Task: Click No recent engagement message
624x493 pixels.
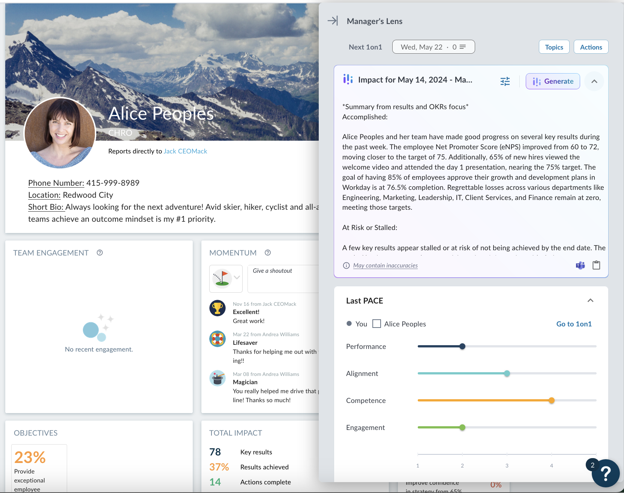Action: [99, 349]
